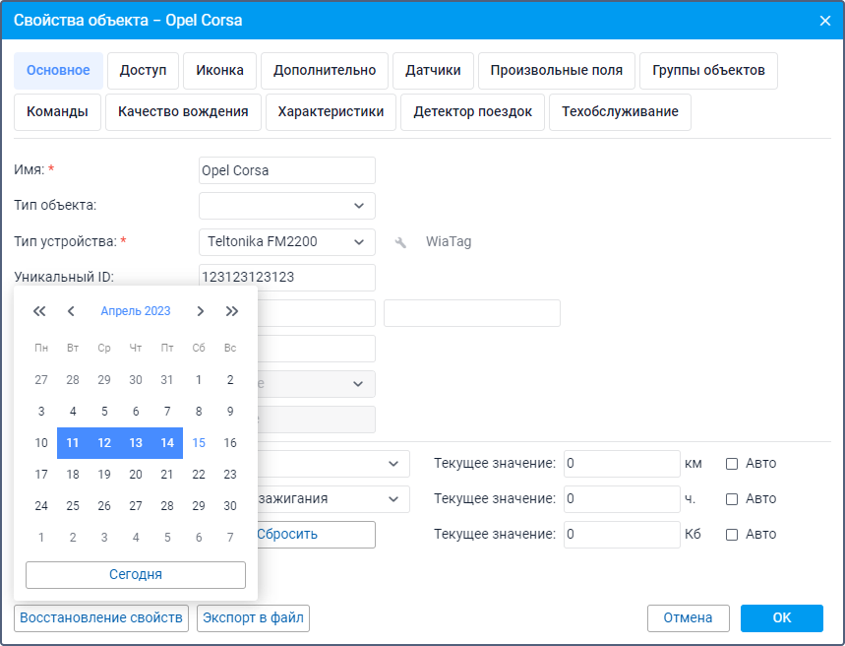Jump to next year in calendar
This screenshot has width=845, height=646.
click(232, 311)
